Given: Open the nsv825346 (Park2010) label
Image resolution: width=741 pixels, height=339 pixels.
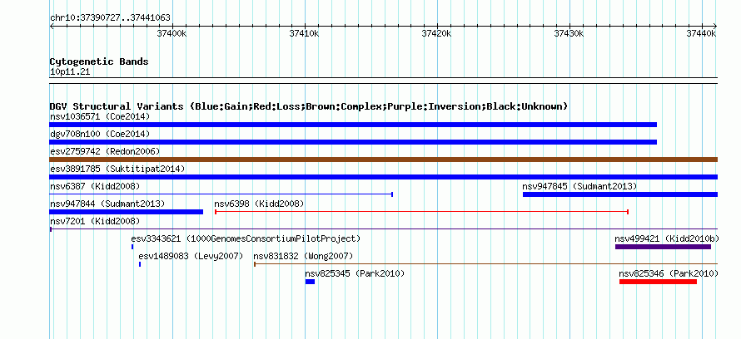Looking at the screenshot, I should click(x=669, y=273).
